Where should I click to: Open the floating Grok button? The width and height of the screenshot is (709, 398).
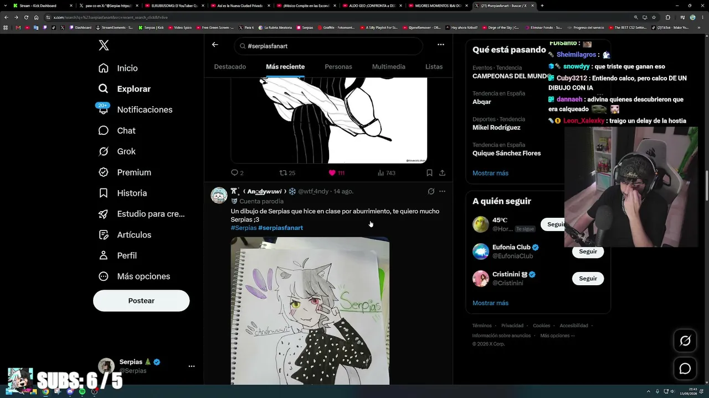(x=685, y=341)
